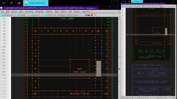Click the save-state icon on the ICOG.JS tab
Screen dimensions: 177x99
pyautogui.click(x=2, y=15)
